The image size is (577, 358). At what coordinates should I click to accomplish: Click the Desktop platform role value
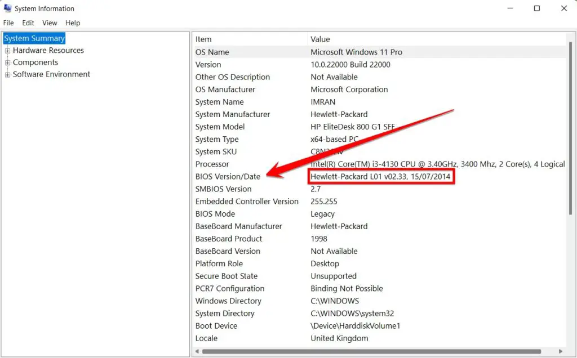(x=325, y=264)
